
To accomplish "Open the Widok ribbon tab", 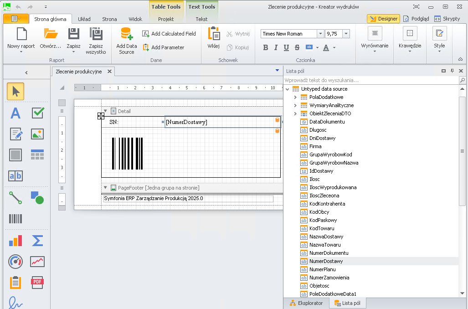I will [x=135, y=19].
